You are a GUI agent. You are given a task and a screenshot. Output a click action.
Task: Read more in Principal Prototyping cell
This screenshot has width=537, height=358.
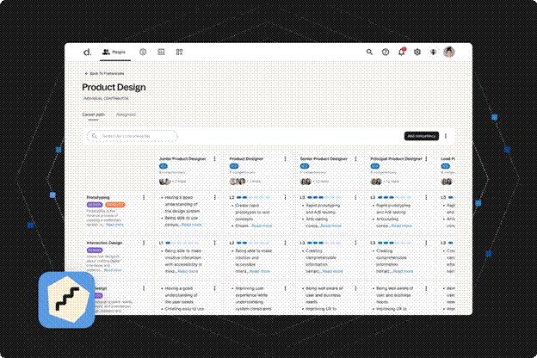point(401,225)
